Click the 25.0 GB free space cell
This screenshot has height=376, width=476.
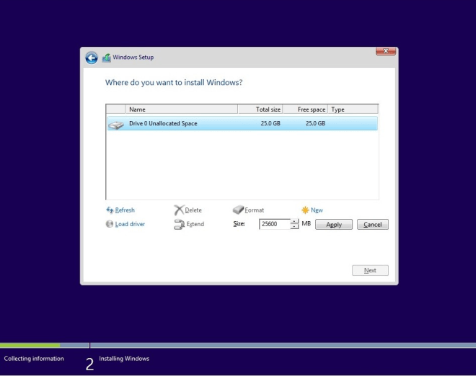315,123
